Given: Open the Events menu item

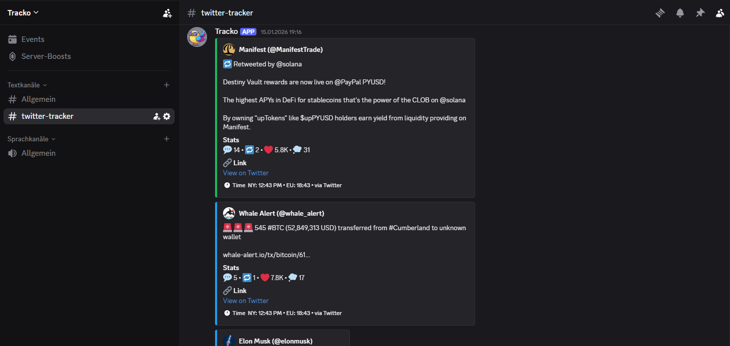Looking at the screenshot, I should [33, 39].
